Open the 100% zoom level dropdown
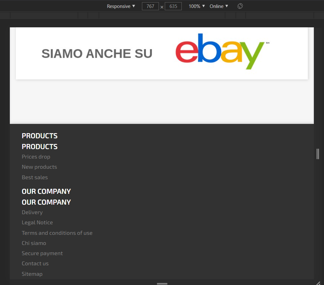Viewport: 324px width, 285px height. (197, 6)
